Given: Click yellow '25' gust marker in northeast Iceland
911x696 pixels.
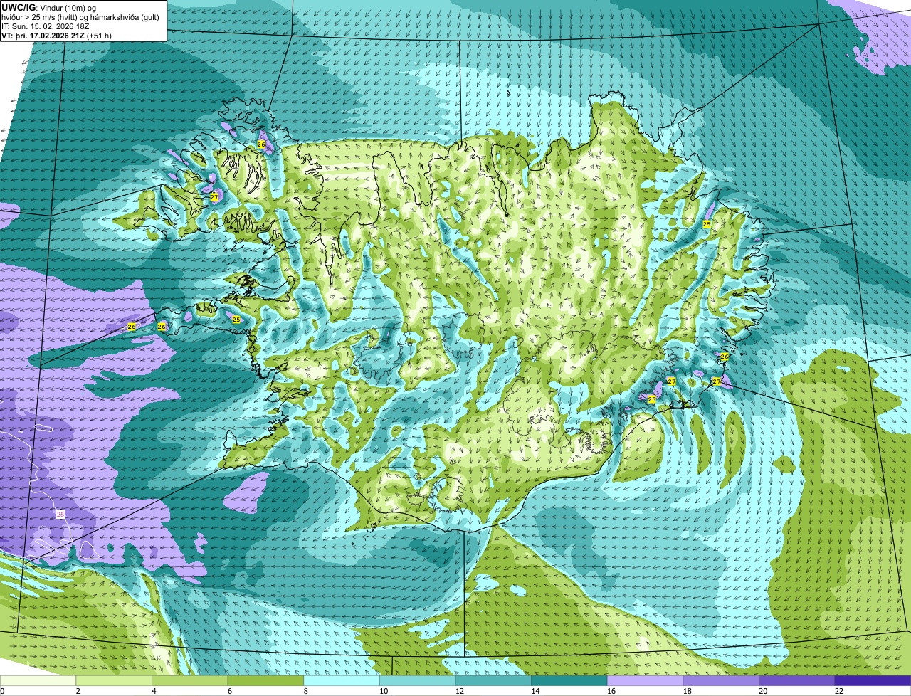Looking at the screenshot, I should (707, 224).
